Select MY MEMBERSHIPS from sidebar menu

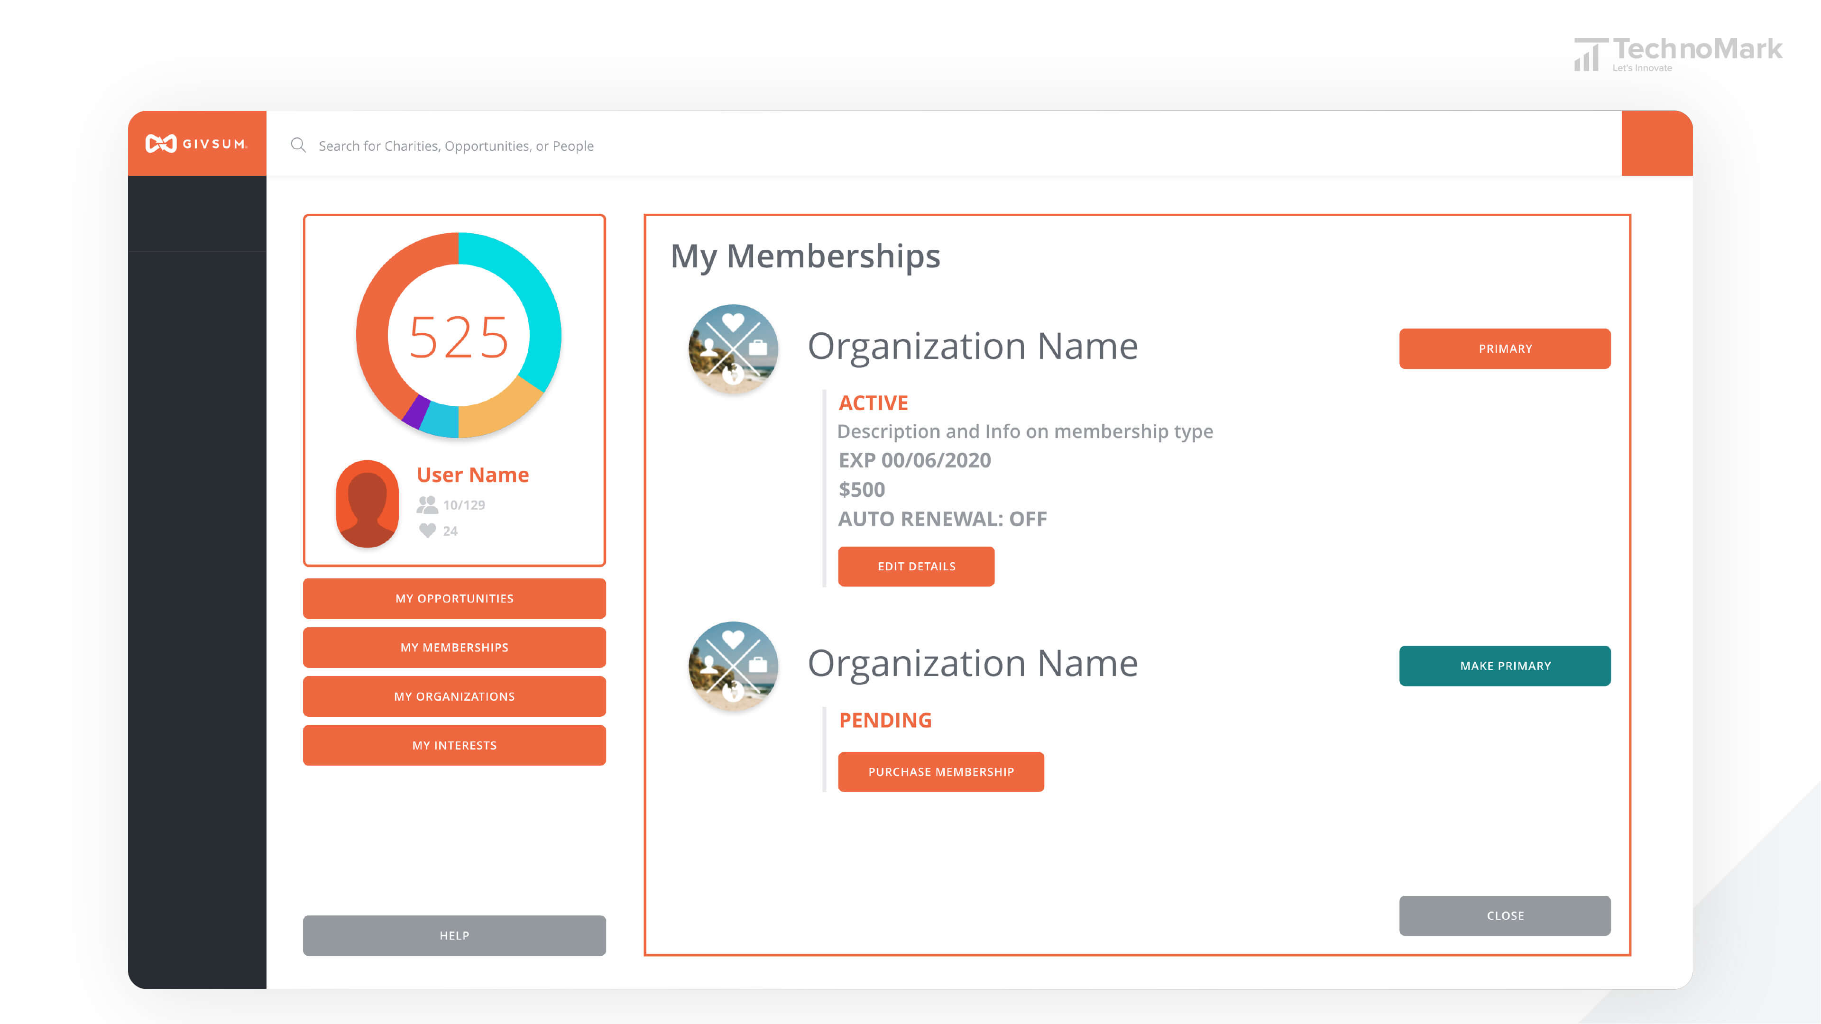click(x=454, y=647)
